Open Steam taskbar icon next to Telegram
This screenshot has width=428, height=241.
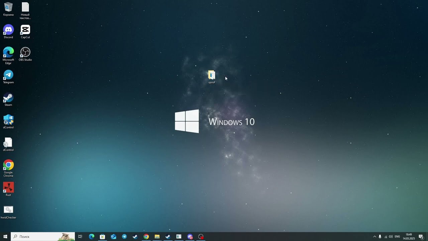135,237
